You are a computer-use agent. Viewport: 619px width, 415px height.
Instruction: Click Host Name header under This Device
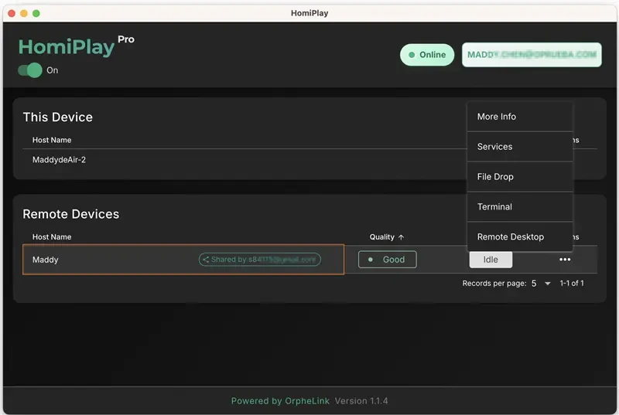(52, 140)
